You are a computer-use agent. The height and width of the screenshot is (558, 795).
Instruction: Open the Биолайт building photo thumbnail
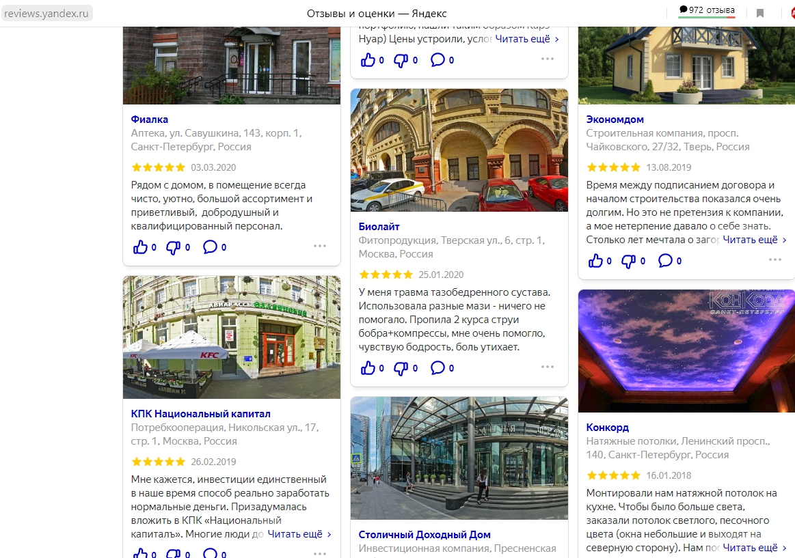tap(459, 150)
